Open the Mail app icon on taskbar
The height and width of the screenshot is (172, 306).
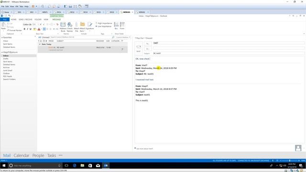(98, 166)
